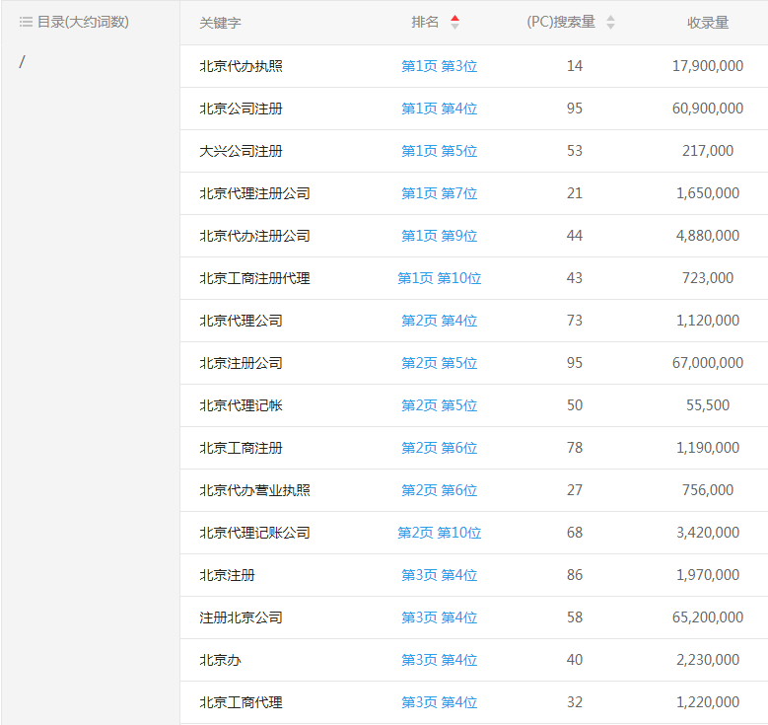Image resolution: width=768 pixels, height=725 pixels.
Task: Open the 第1页 第5位 ranking link
Action: click(439, 151)
